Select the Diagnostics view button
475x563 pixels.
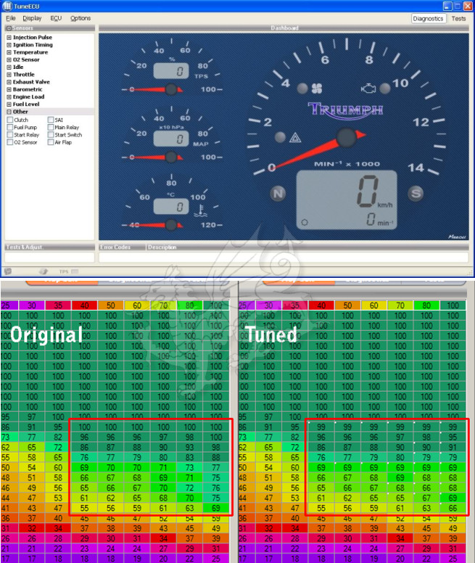click(x=428, y=18)
